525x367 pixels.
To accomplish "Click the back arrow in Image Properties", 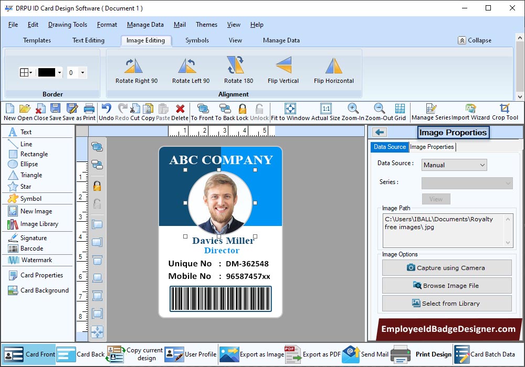I will coord(380,132).
